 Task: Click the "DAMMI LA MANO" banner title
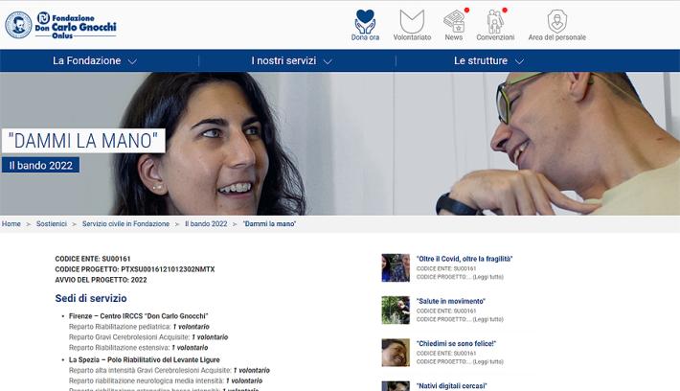[x=83, y=141]
